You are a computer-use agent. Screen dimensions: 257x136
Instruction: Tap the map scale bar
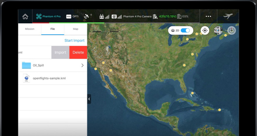pos(105,31)
